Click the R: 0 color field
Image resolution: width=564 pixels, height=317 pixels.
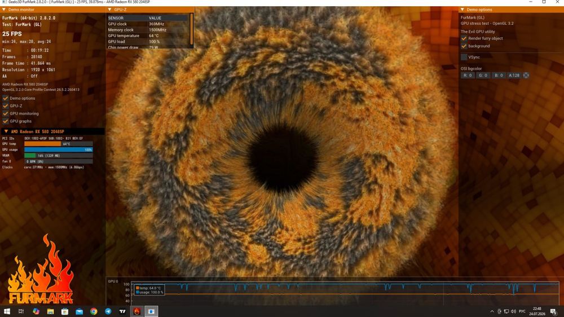[x=468, y=76]
